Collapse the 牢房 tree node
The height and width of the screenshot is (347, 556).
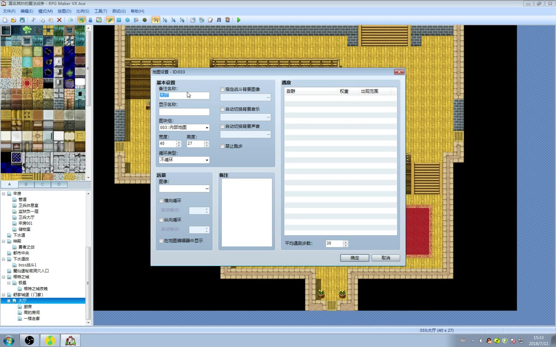pos(3,194)
